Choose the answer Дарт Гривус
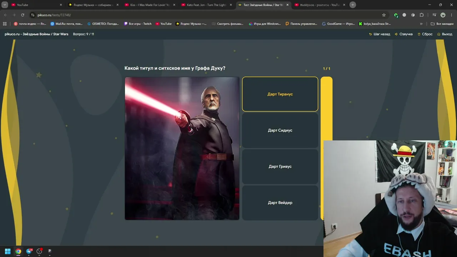Screen dimensions: 457x257 point(280,166)
